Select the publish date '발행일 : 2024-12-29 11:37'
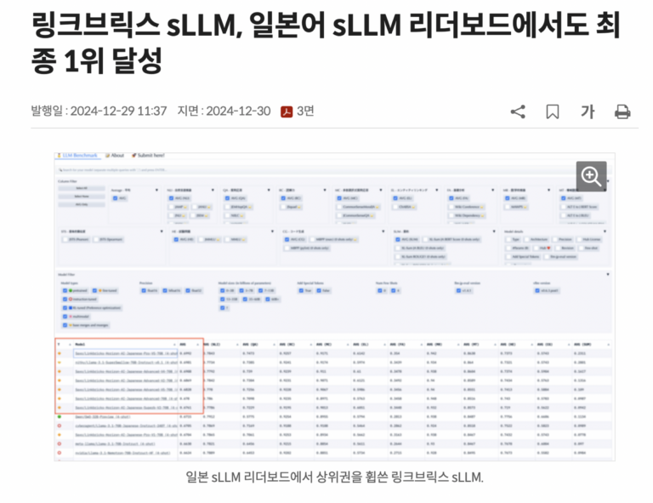The width and height of the screenshot is (653, 503). tap(99, 111)
